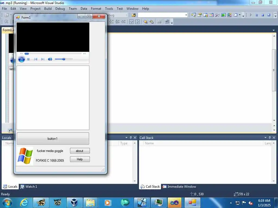Image resolution: width=278 pixels, height=208 pixels.
Task: Switch to the Immediate Window tab
Action: 179,186
